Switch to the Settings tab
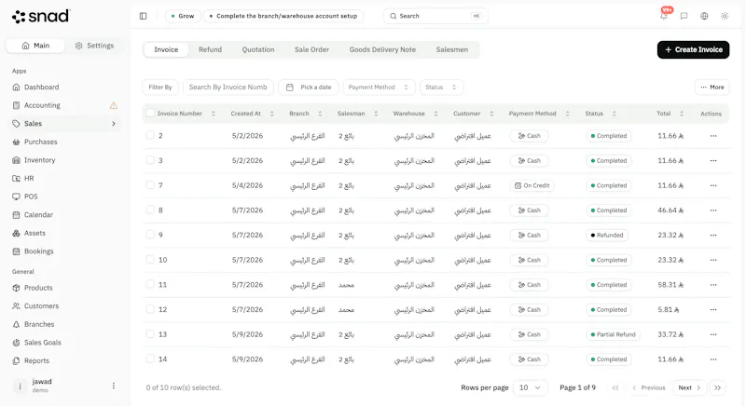Image resolution: width=746 pixels, height=406 pixels. coord(95,46)
